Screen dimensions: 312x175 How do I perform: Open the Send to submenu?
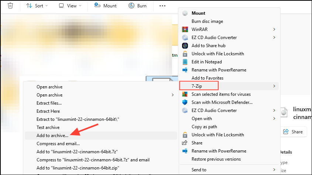[199, 170]
